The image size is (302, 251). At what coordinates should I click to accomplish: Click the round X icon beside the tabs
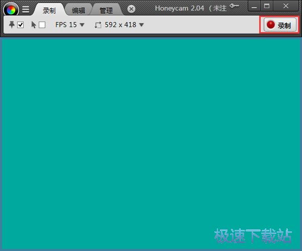coord(131,9)
